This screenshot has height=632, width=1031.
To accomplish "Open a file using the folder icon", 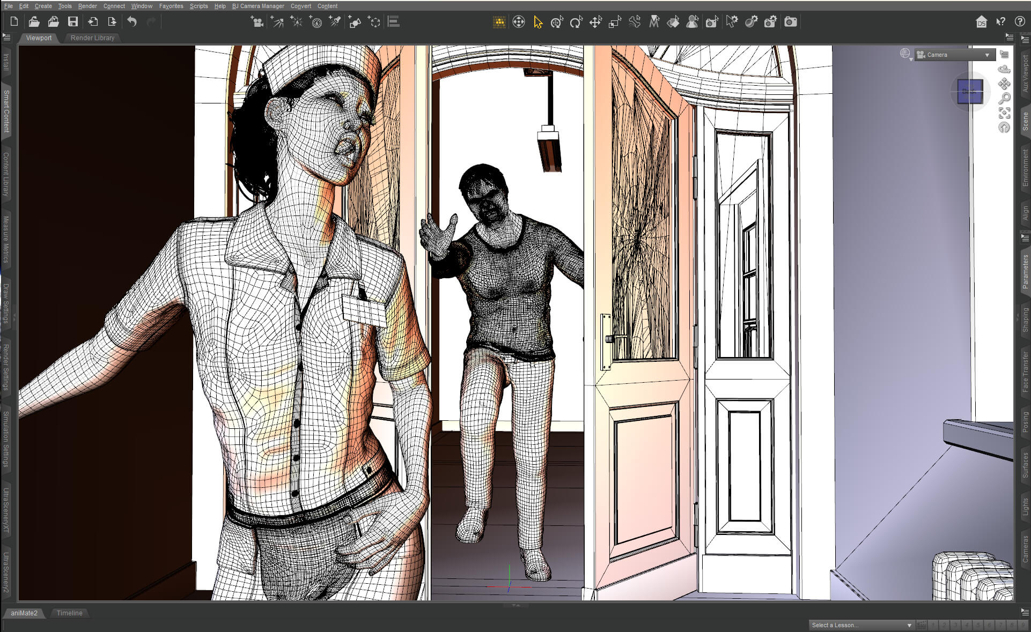I will 34,22.
